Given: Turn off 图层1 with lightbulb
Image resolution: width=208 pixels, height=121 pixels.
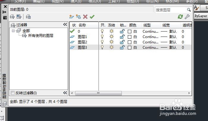Looking at the screenshot, I should pos(102,37).
